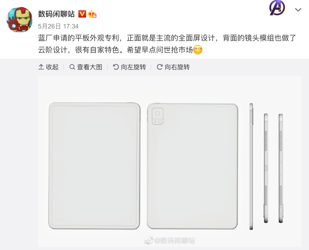Rotate the image left with 向左旋转
This screenshot has width=309, height=250.
tap(129, 67)
